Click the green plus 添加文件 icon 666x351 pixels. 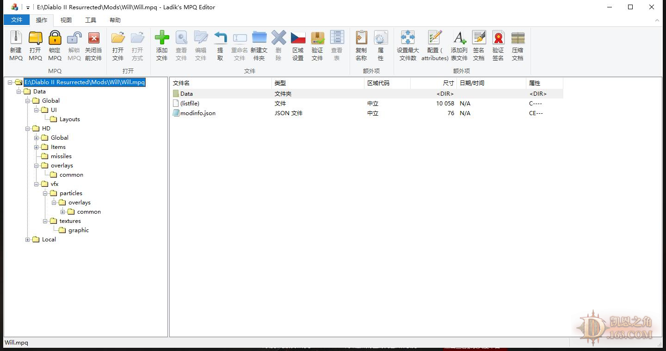[x=162, y=38]
